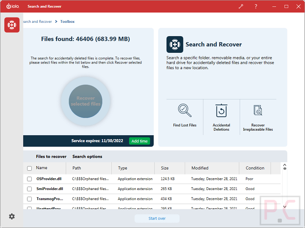Open help question mark icon
The image size is (305, 228).
click(x=256, y=6)
